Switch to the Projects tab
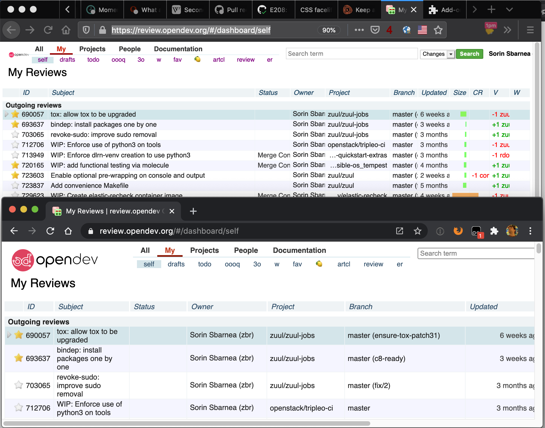Screen dimensions: 545x428 pyautogui.click(x=92, y=49)
